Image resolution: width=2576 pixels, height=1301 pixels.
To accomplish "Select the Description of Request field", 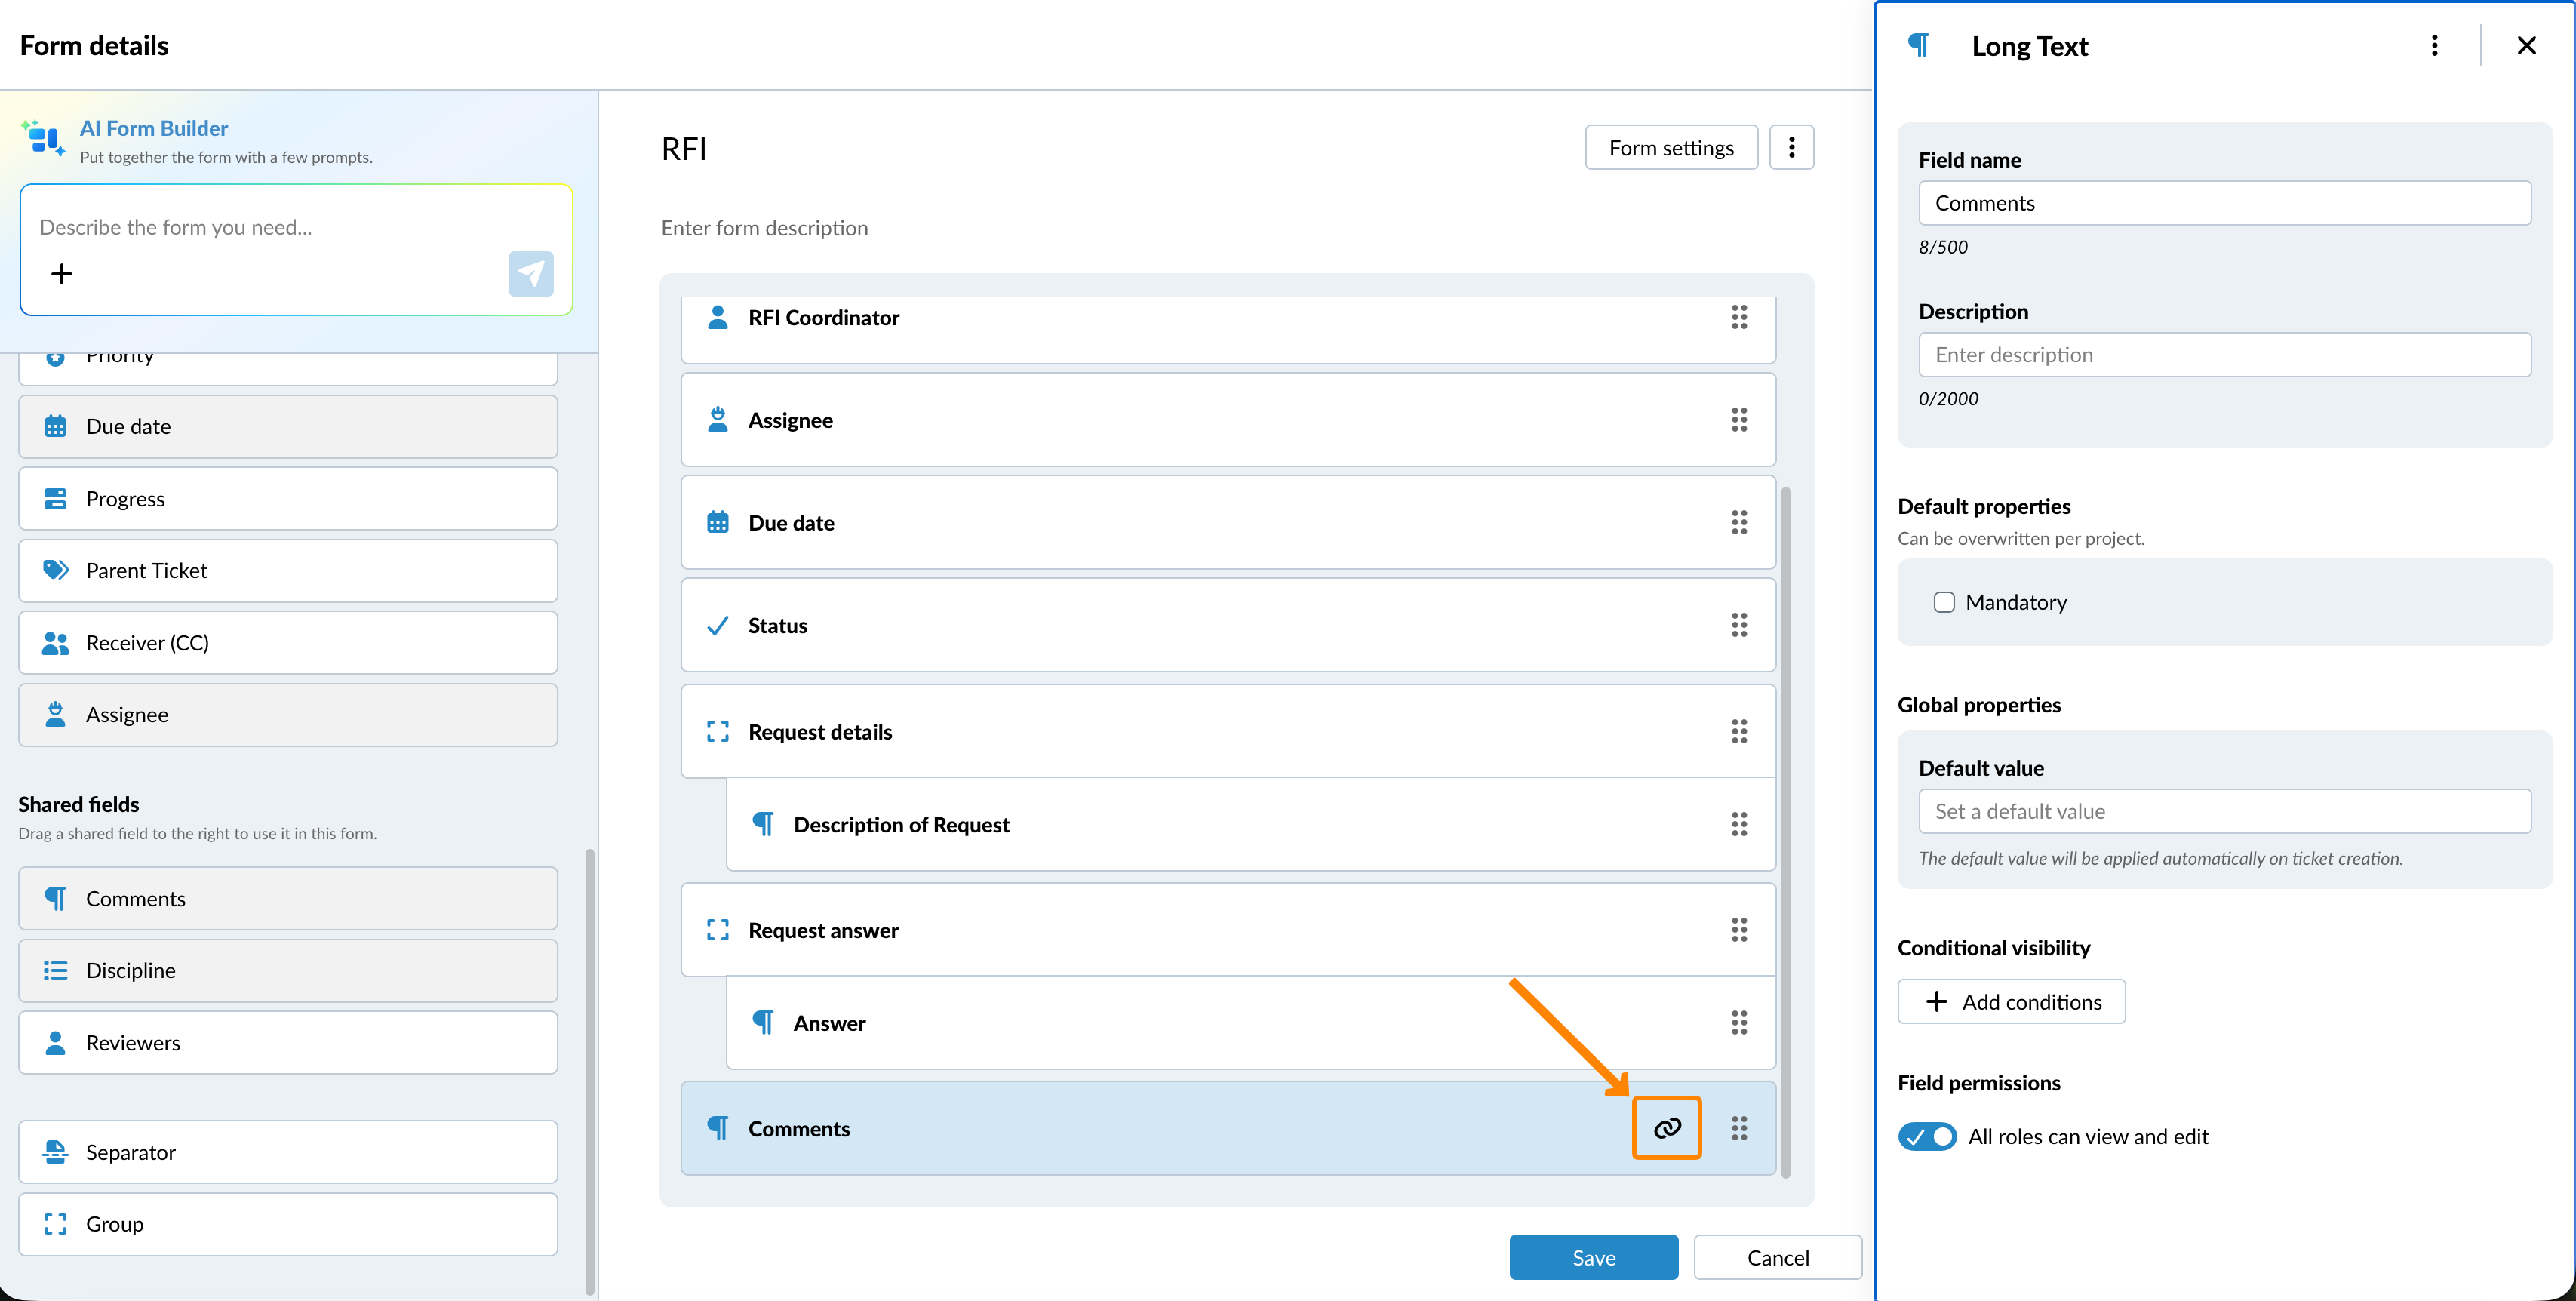I will (1251, 824).
